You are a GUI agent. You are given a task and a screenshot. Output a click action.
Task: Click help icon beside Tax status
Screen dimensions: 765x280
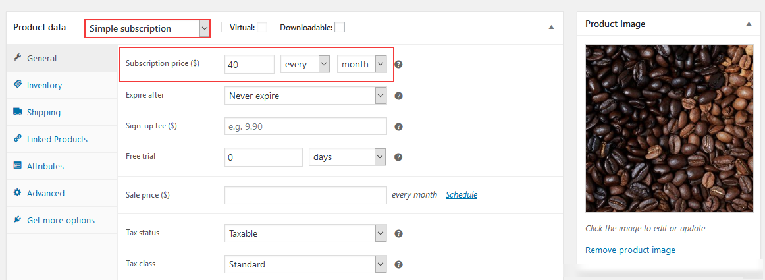click(x=398, y=234)
